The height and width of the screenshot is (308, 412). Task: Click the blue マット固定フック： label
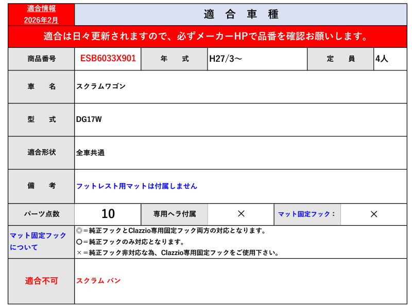(x=307, y=214)
